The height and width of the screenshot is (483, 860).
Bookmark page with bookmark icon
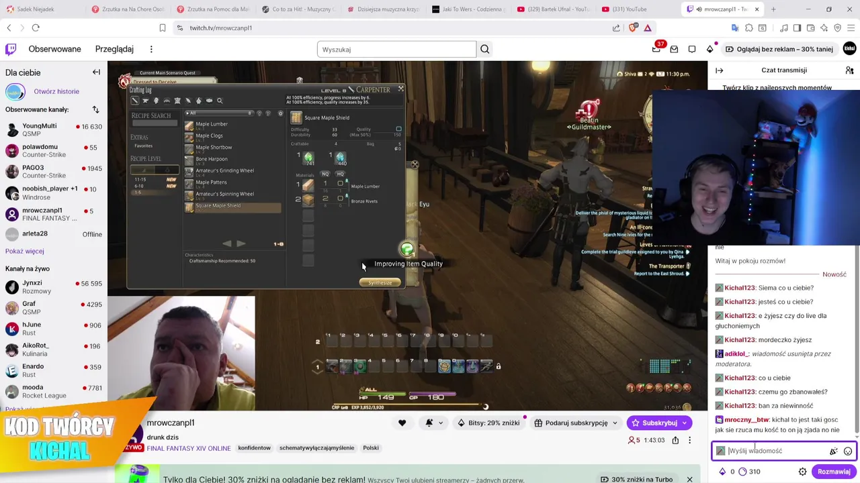(x=163, y=28)
